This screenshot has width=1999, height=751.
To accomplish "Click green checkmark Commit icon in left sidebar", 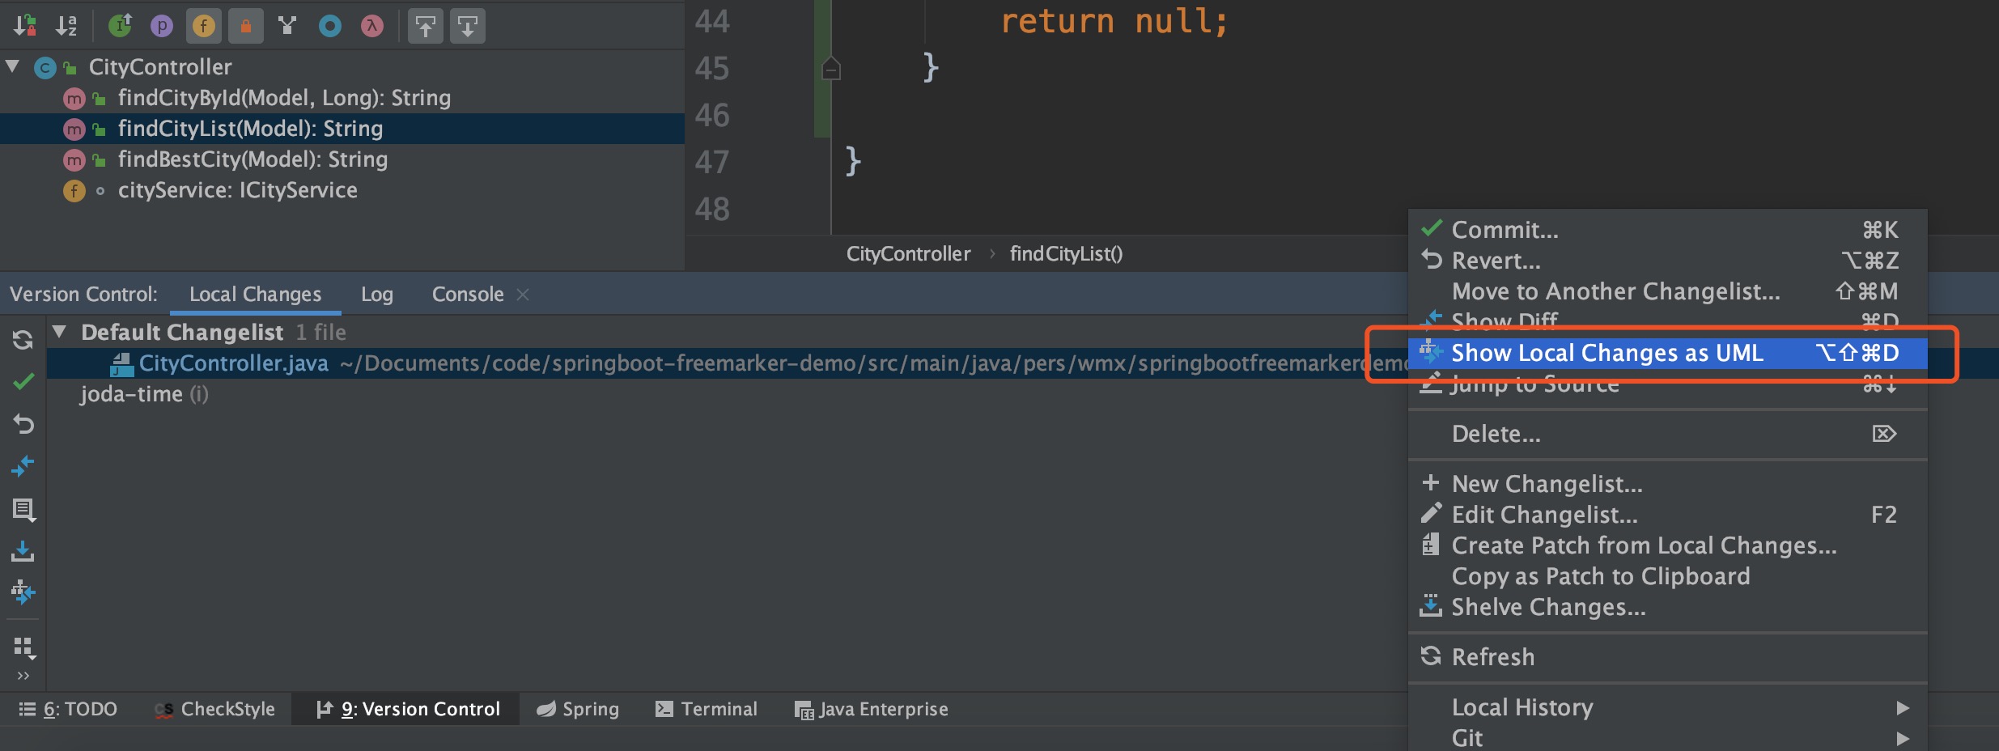I will [23, 381].
